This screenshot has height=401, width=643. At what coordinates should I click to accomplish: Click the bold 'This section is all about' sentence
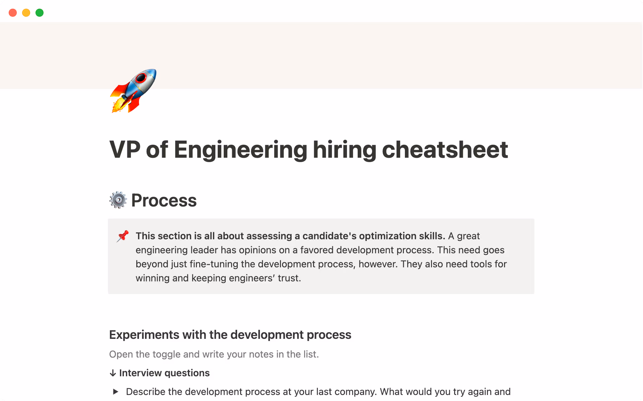pyautogui.click(x=290, y=236)
